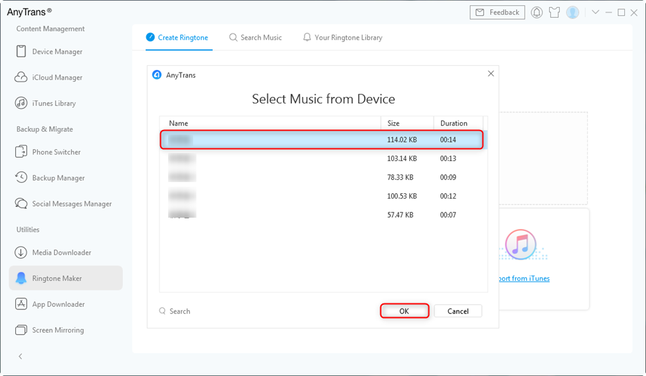Expand the title bar dropdown arrow
Screen dimensions: 646x376
[595, 13]
